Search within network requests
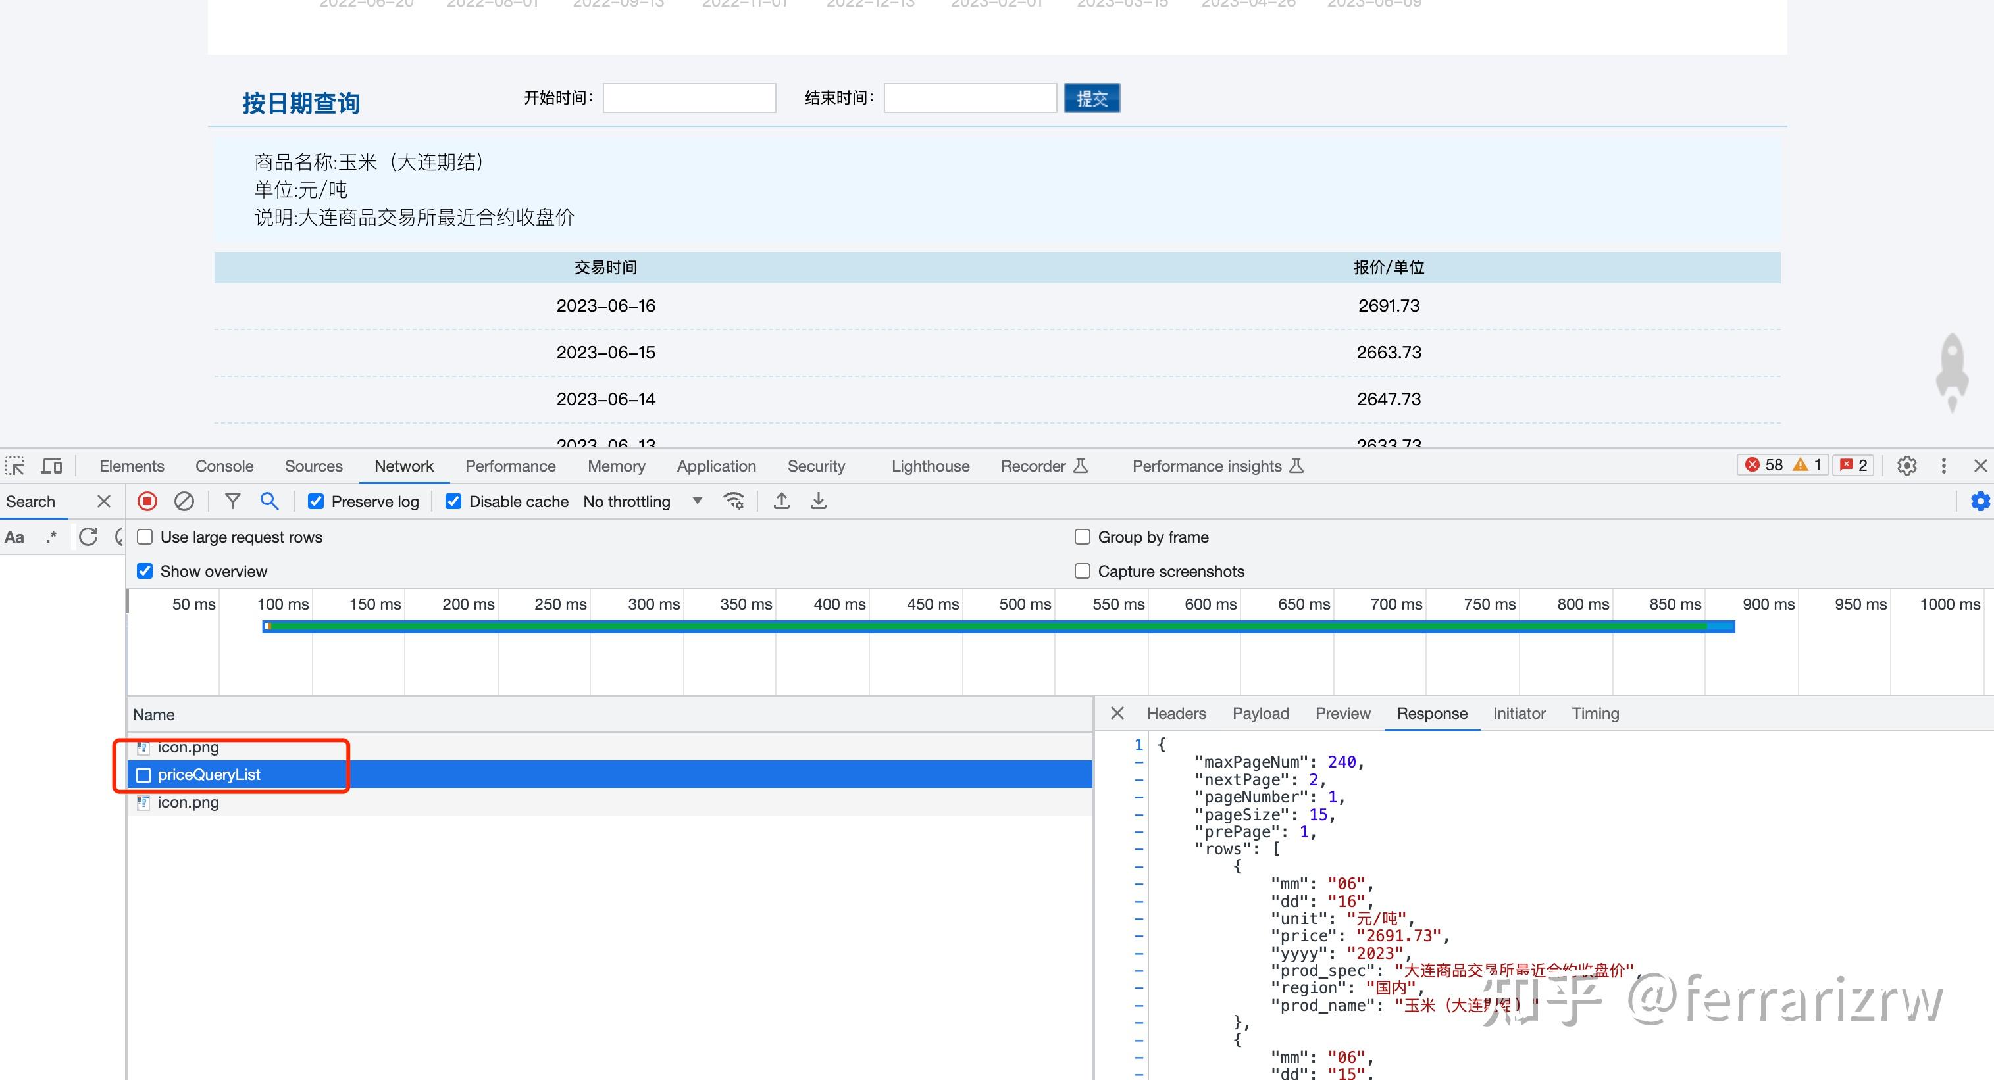This screenshot has height=1080, width=1994. tap(269, 501)
